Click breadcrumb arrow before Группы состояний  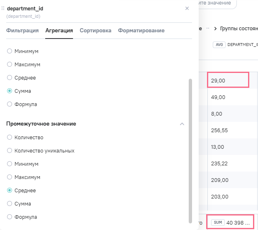click(x=216, y=29)
